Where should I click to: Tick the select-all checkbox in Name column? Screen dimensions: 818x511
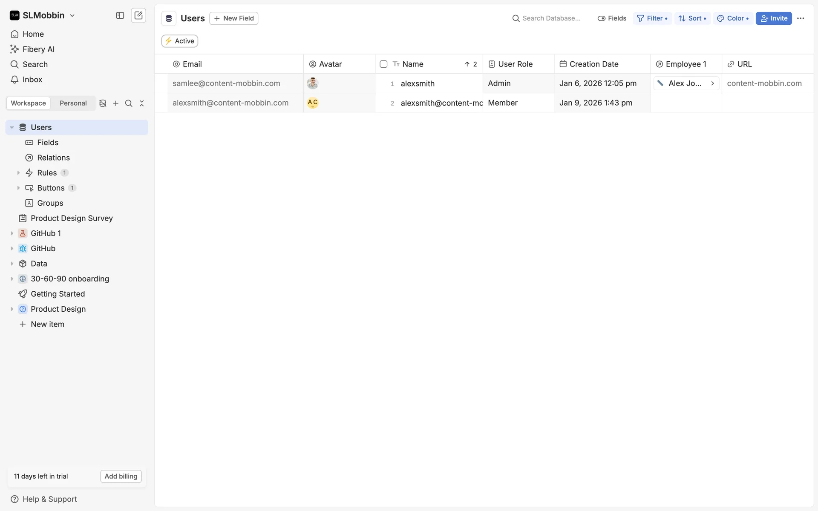click(x=383, y=64)
